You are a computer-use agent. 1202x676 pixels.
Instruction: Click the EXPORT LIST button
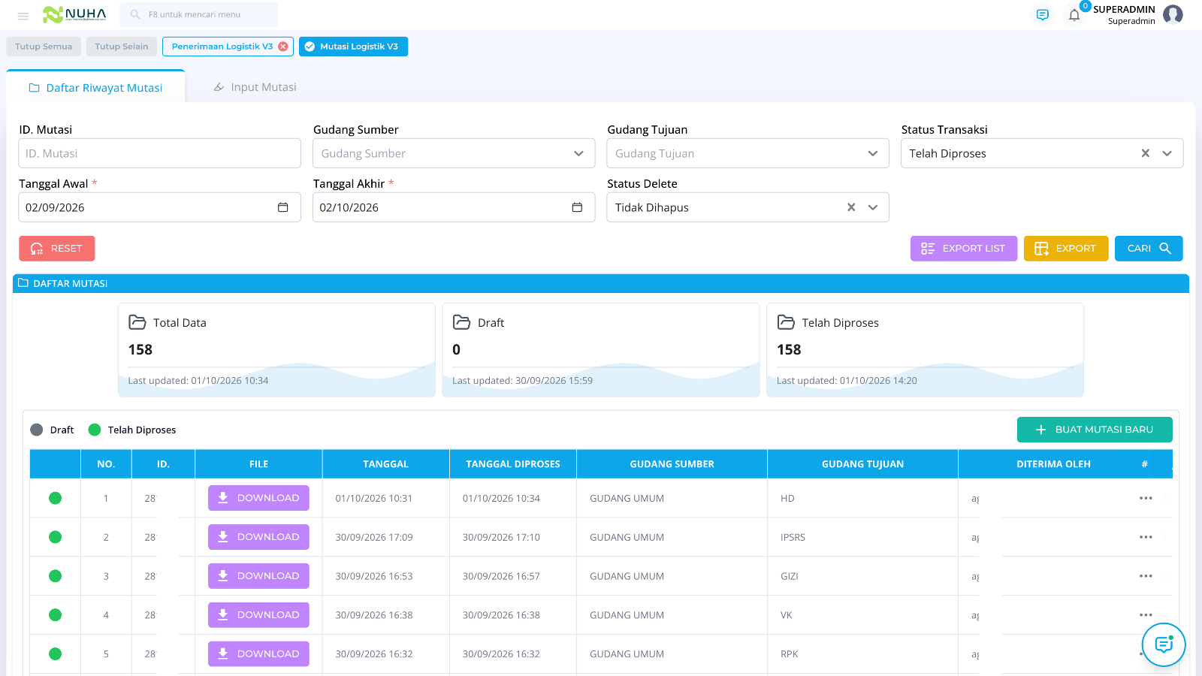(964, 249)
